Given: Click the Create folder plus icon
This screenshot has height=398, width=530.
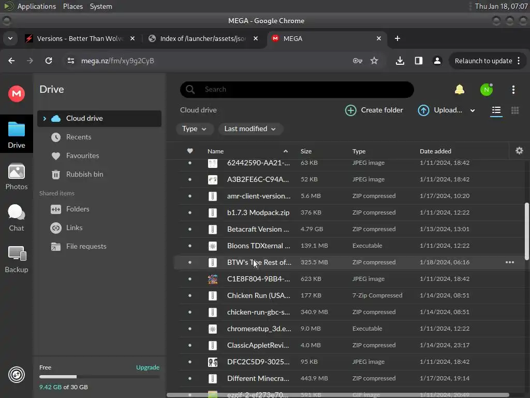Looking at the screenshot, I should click(351, 110).
